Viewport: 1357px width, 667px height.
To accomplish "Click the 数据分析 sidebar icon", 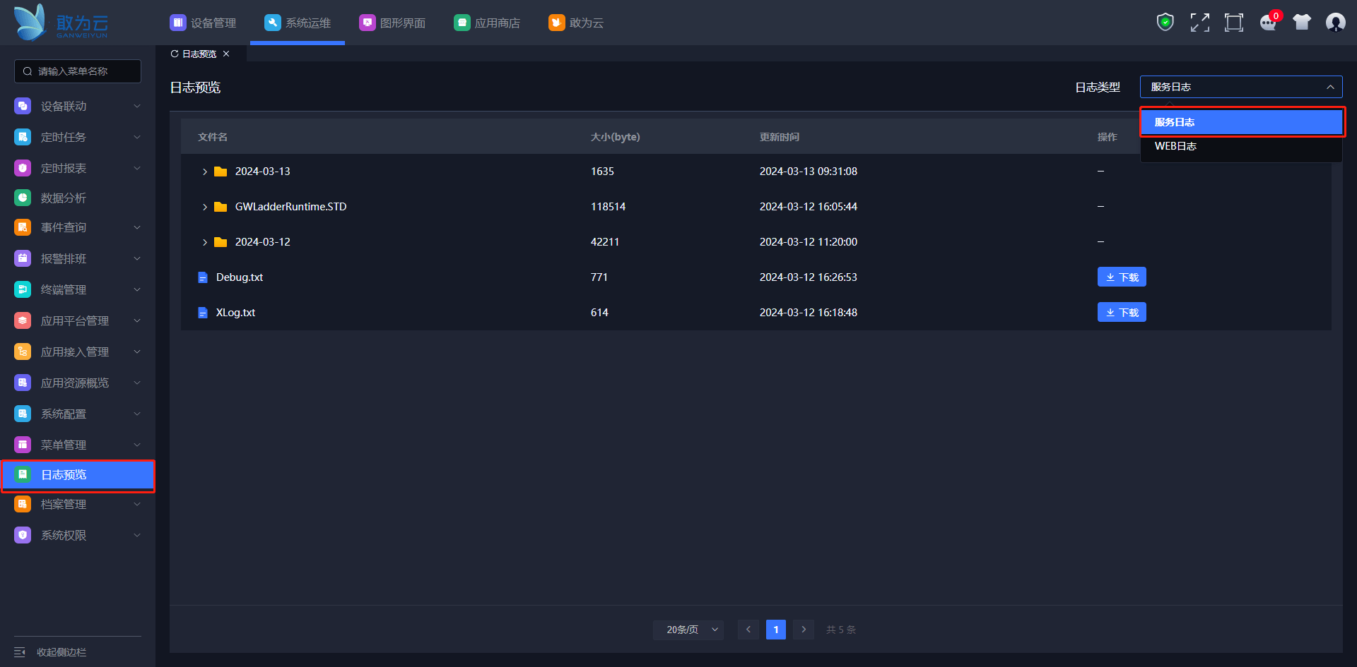I will tap(23, 198).
